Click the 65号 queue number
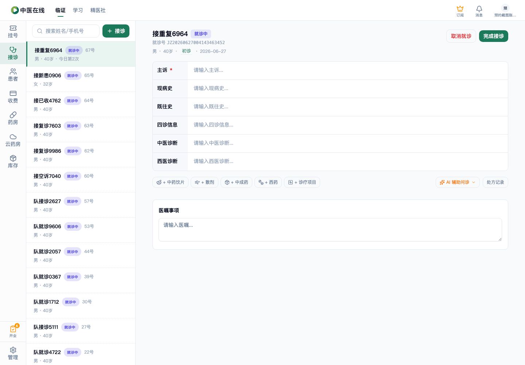 (89, 75)
